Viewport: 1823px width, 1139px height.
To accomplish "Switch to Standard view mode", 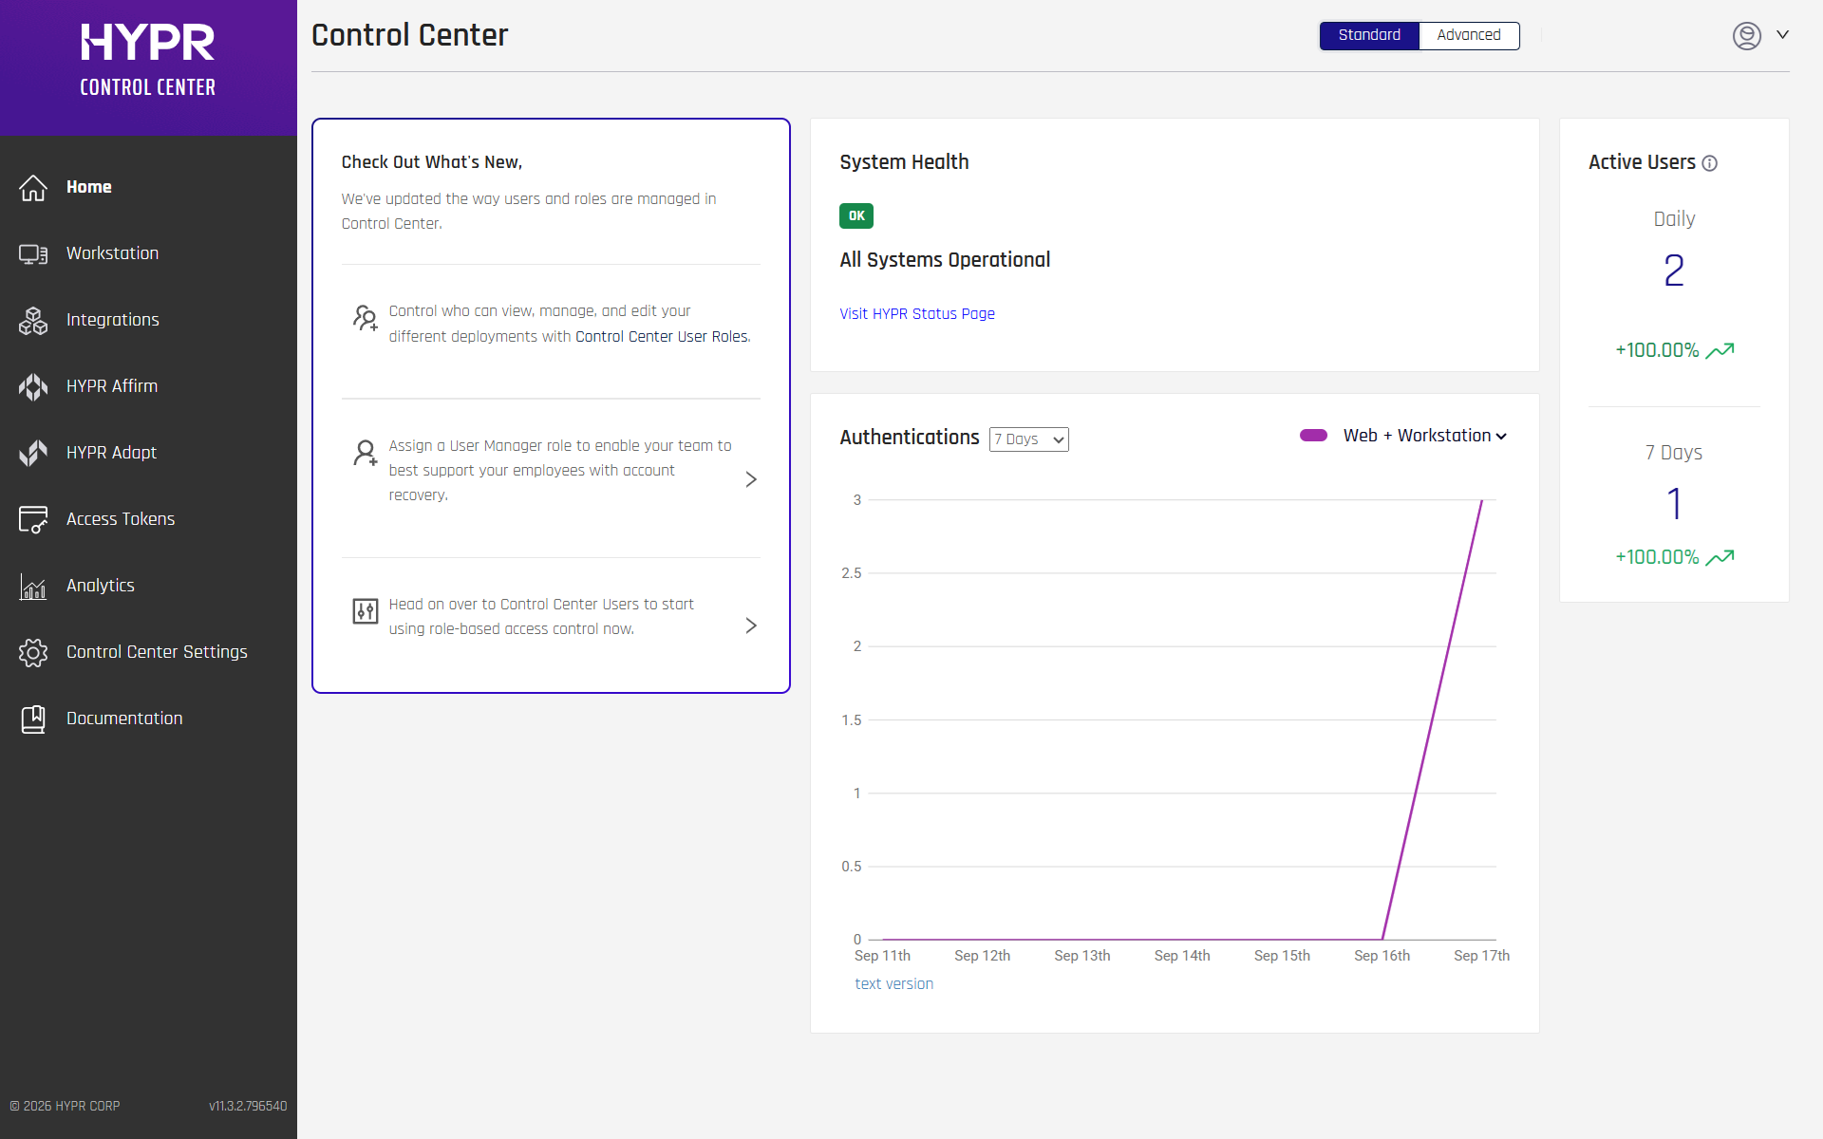I will tap(1369, 35).
